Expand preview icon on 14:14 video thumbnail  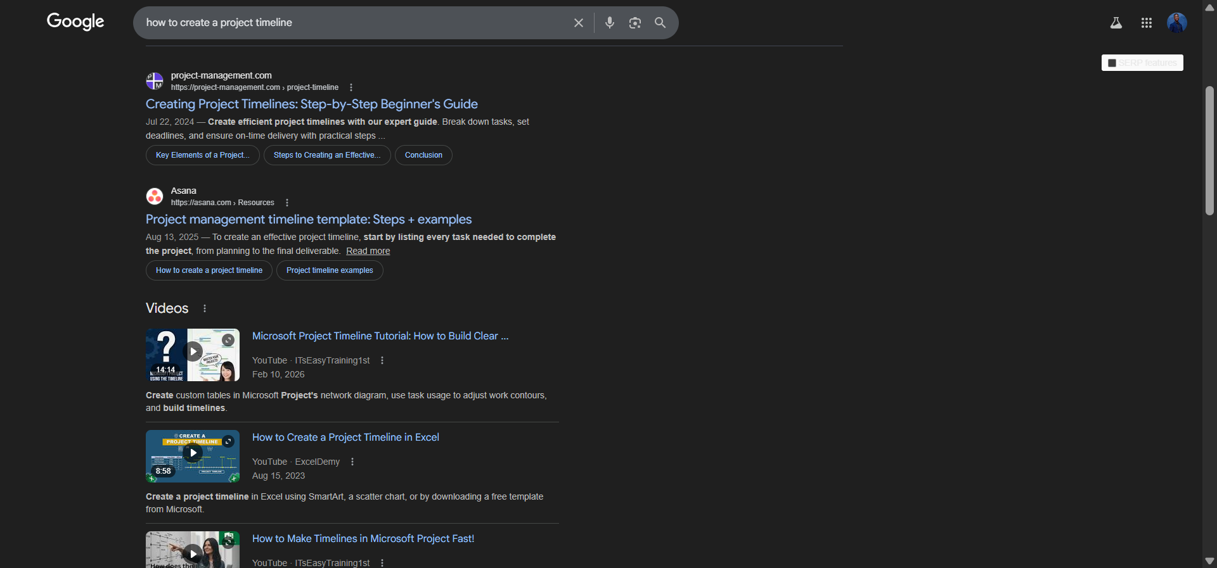pyautogui.click(x=228, y=340)
